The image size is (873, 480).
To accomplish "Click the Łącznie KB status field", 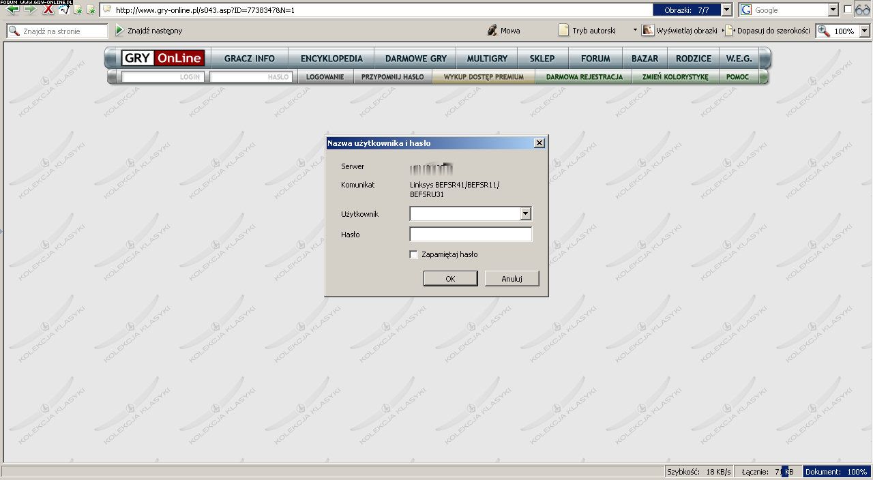I will tap(767, 471).
